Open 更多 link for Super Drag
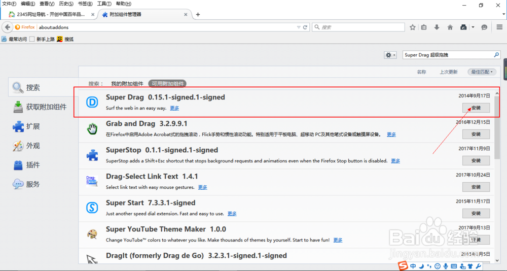507x271 pixels. click(x=174, y=108)
